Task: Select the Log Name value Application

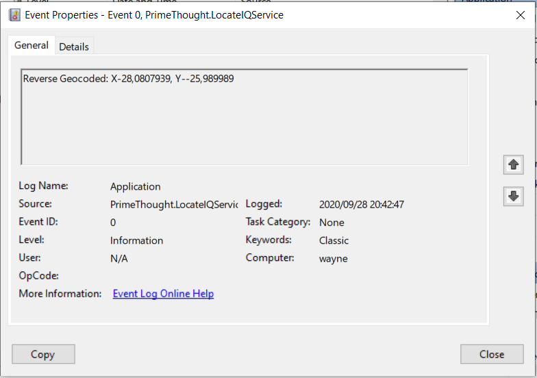Action: [136, 186]
